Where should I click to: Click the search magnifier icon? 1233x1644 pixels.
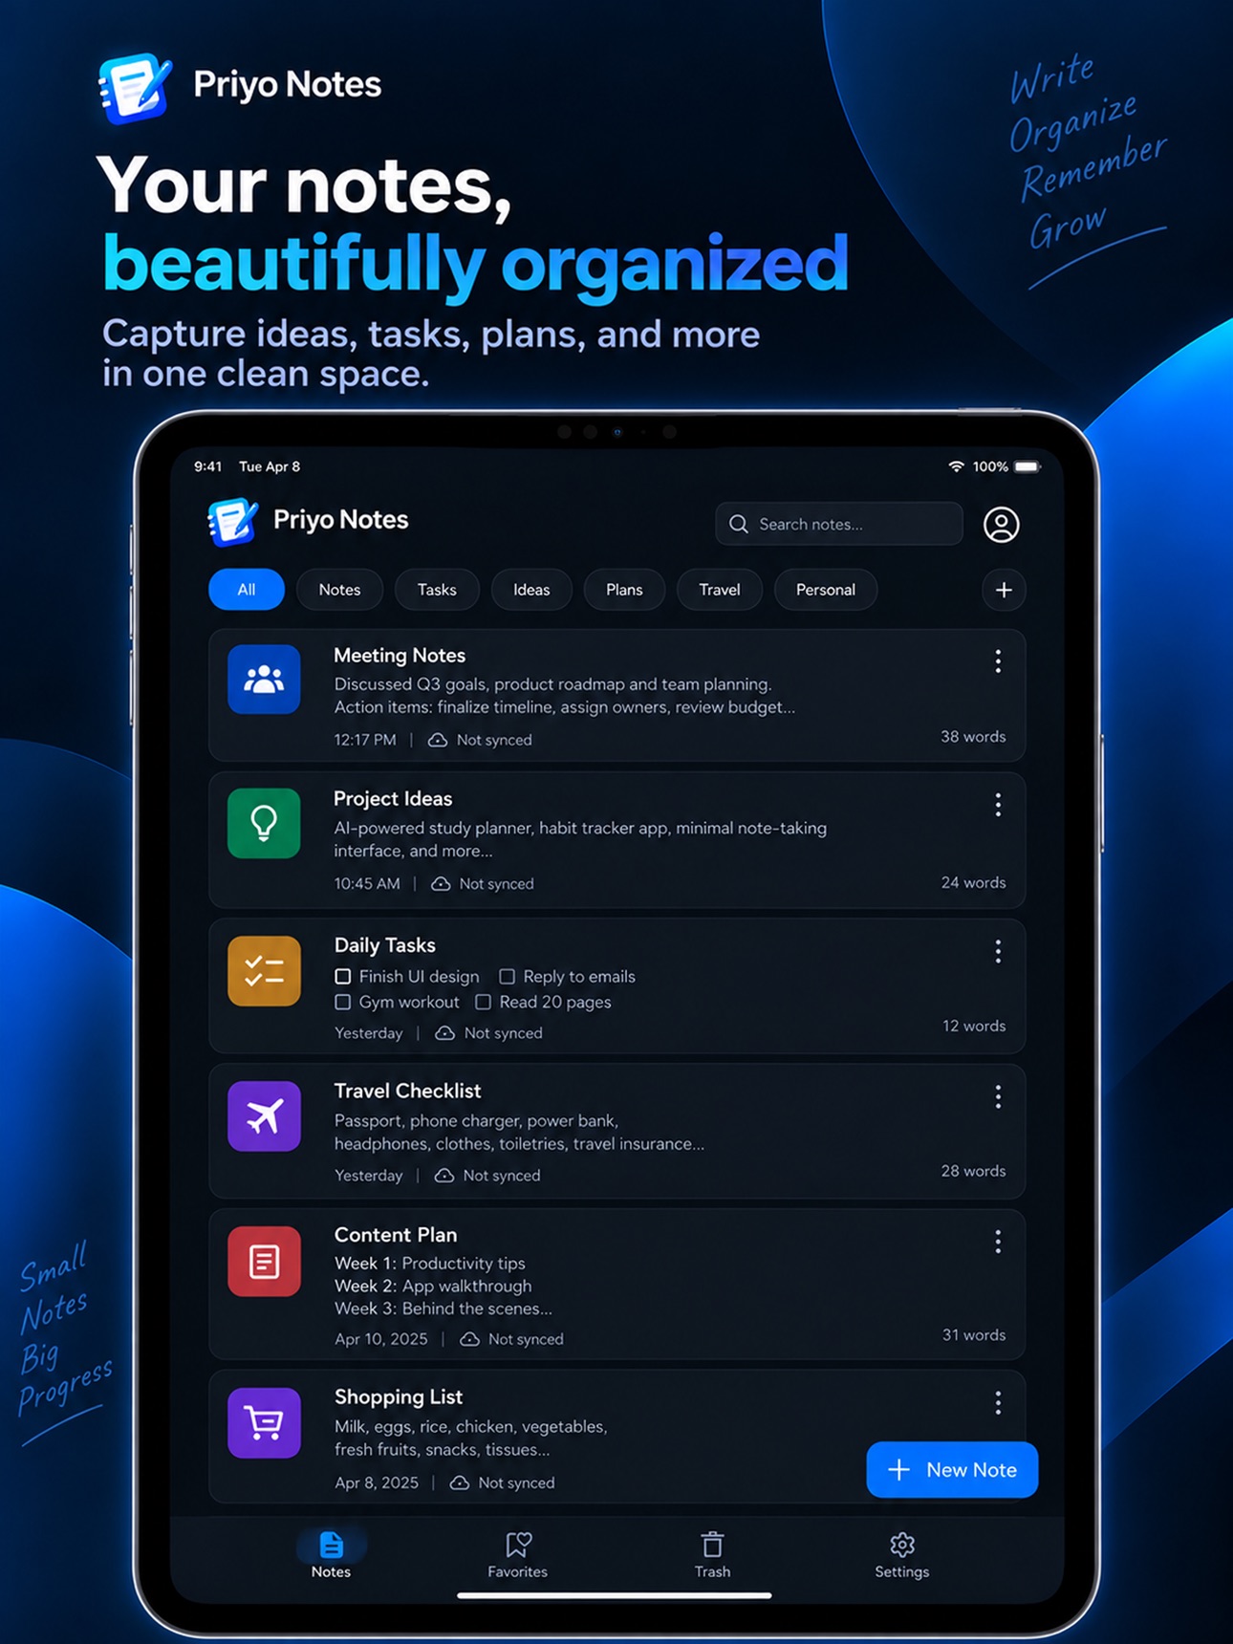[739, 524]
